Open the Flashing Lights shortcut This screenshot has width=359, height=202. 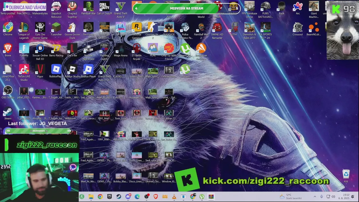tap(104, 52)
